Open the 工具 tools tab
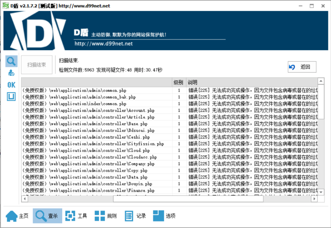 click(76, 216)
